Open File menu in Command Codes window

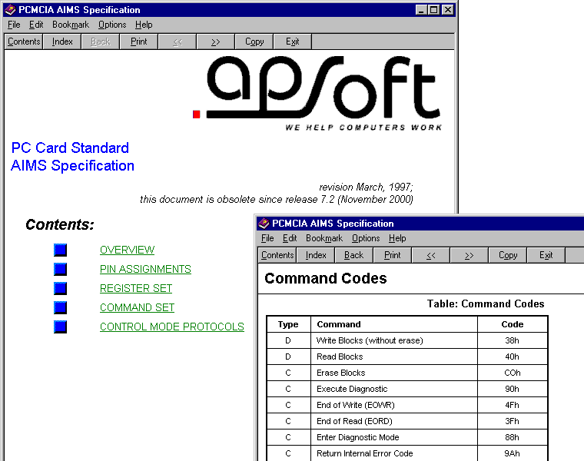pyautogui.click(x=267, y=238)
